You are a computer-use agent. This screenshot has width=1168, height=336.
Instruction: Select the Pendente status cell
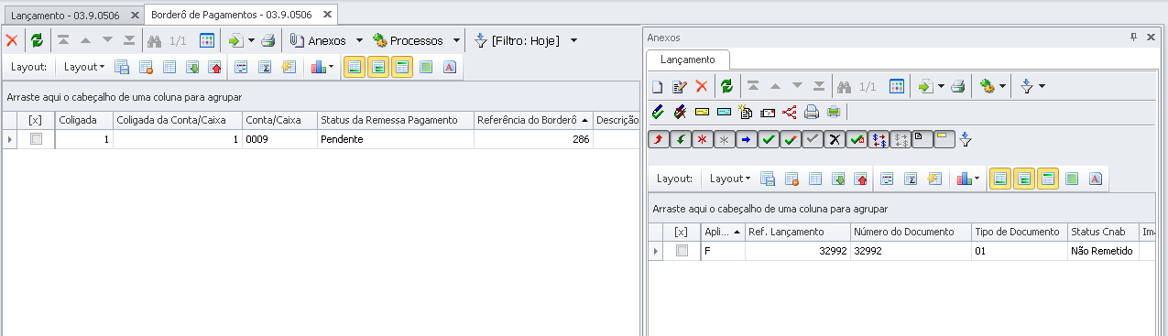395,139
